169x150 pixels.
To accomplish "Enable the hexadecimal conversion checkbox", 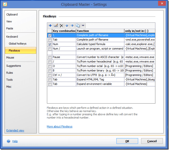I will [x=50, y=62].
